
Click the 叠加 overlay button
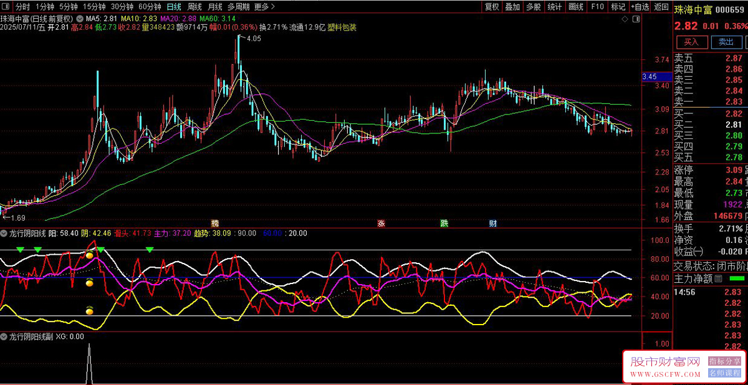coord(512,7)
